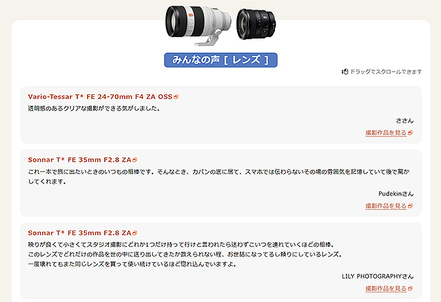Click the Pudekinさん reviewer name
The height and width of the screenshot is (302, 441).
tap(396, 194)
